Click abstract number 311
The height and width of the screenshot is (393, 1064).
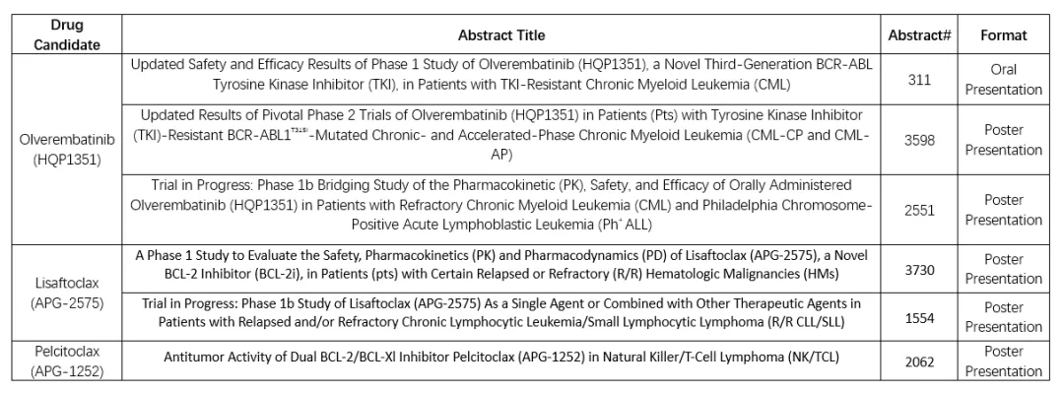pyautogui.click(x=919, y=80)
